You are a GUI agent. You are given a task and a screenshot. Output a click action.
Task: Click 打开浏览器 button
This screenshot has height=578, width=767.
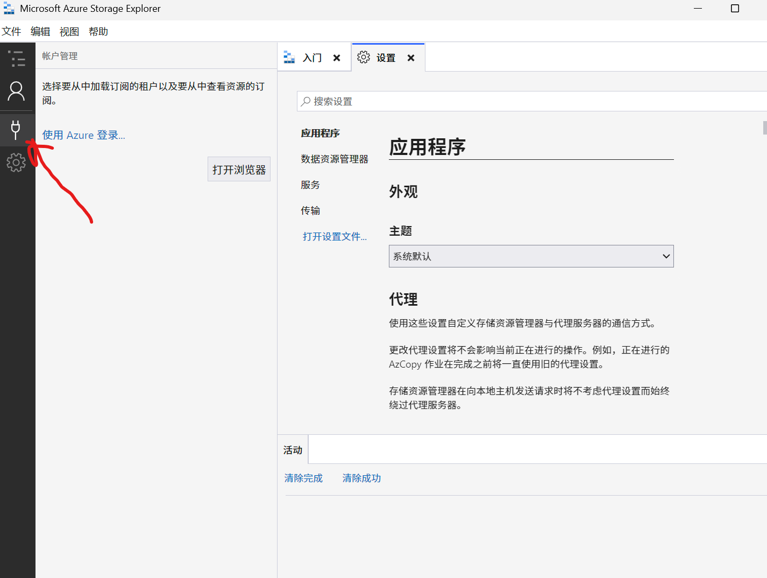point(239,170)
